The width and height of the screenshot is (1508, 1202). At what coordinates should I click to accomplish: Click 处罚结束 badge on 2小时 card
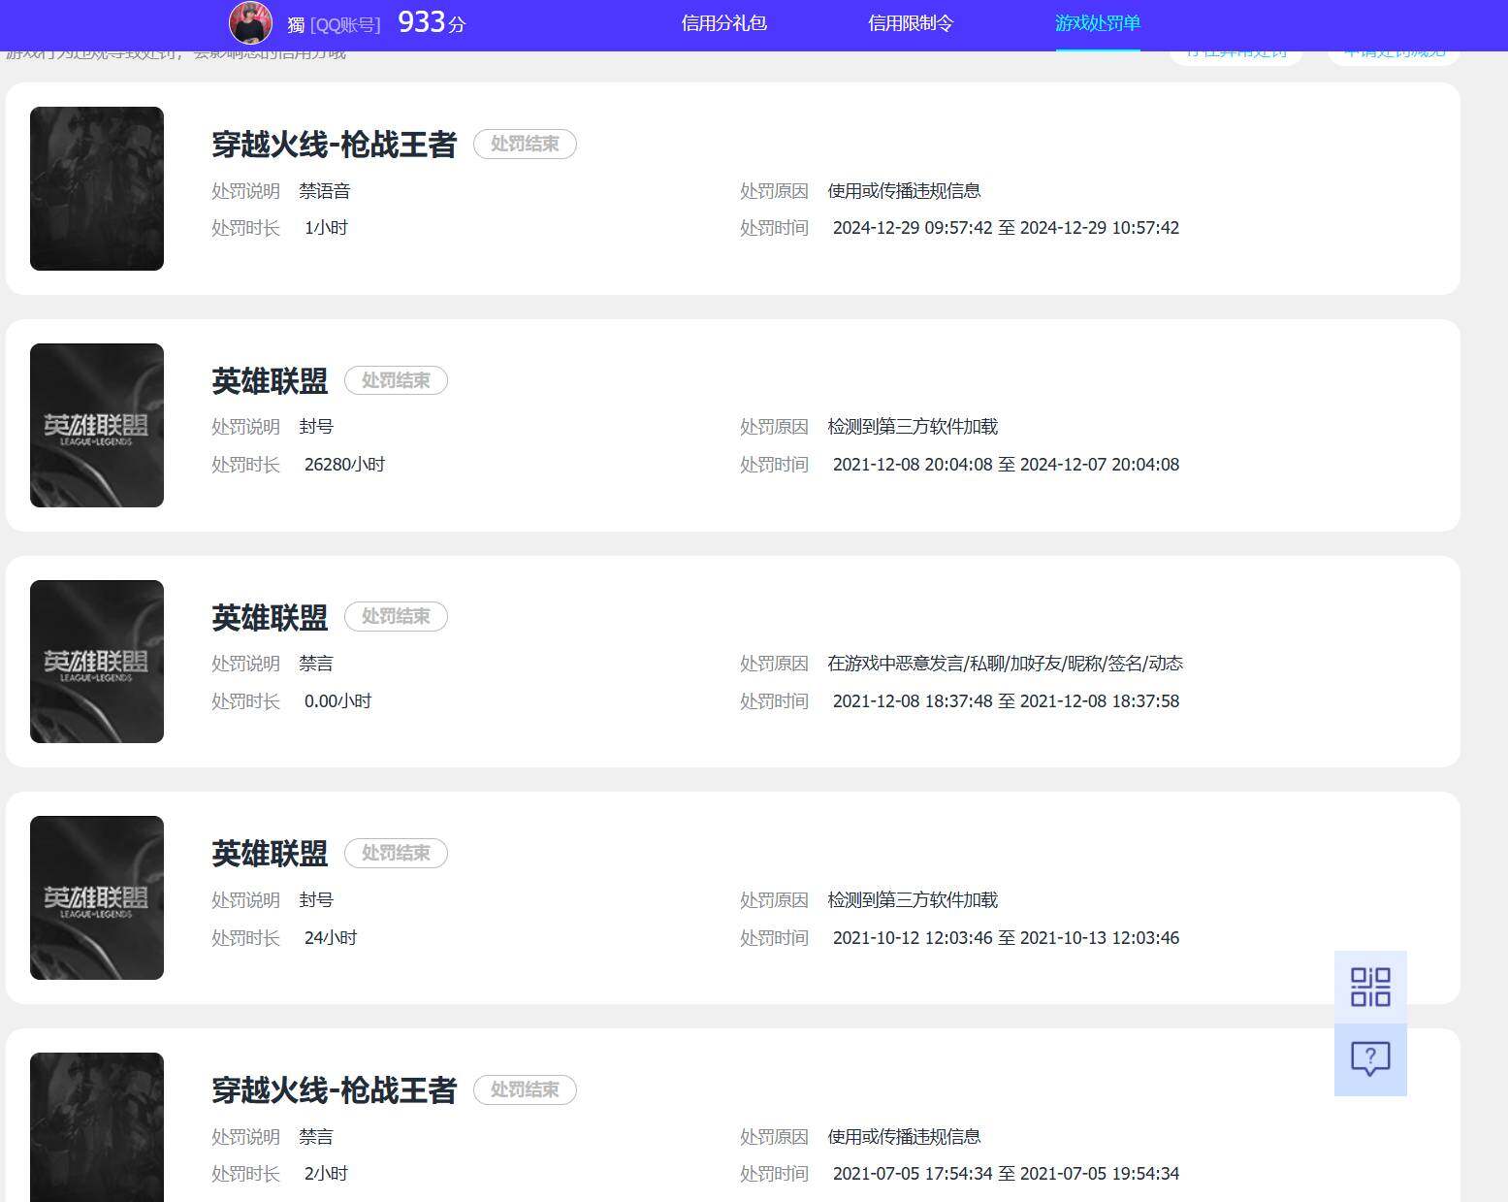pos(525,1089)
